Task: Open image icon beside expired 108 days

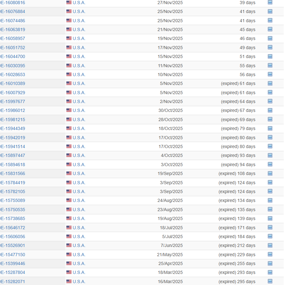Action: pos(270,173)
